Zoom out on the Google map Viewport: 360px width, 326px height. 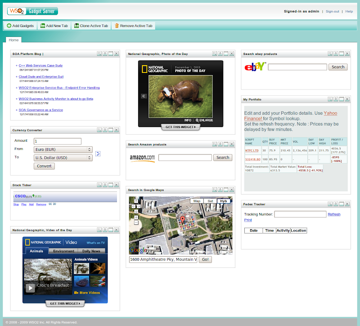click(x=136, y=222)
